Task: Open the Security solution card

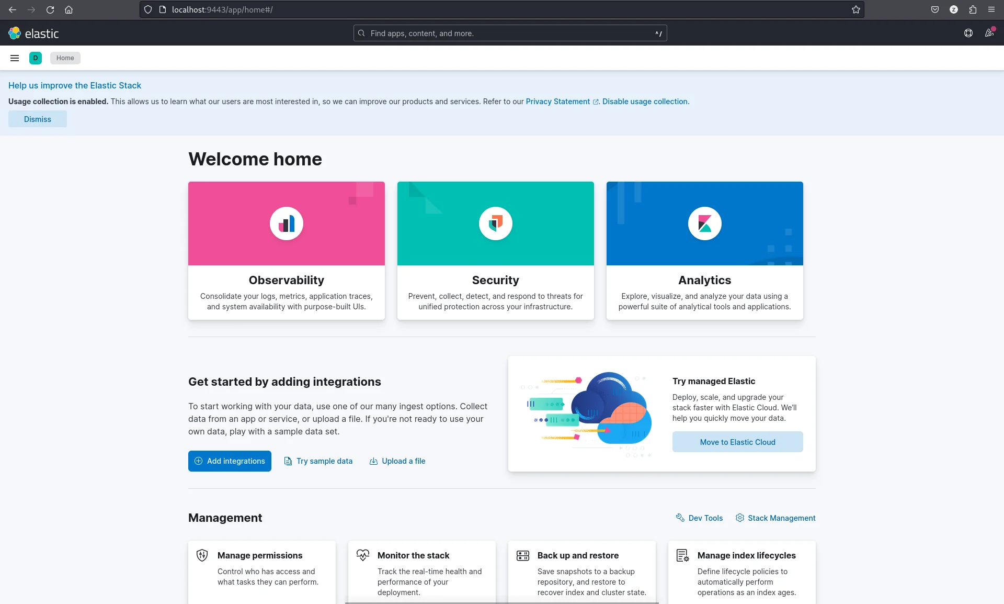Action: tap(496, 251)
